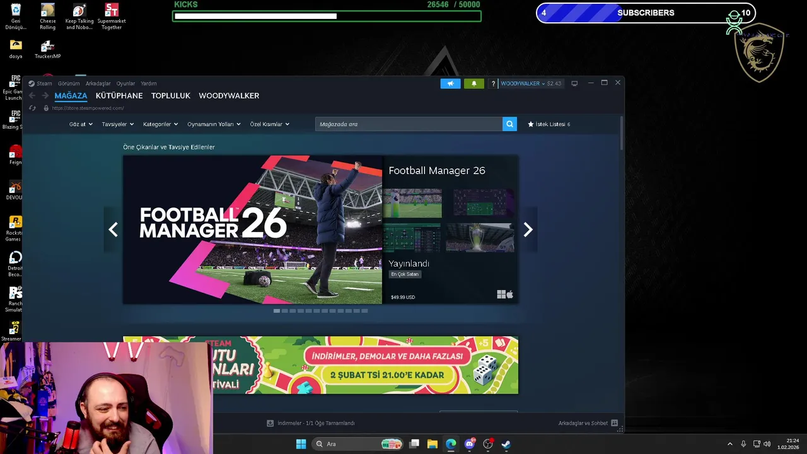Image resolution: width=807 pixels, height=454 pixels.
Task: Open volume control in system tray
Action: pos(767,444)
